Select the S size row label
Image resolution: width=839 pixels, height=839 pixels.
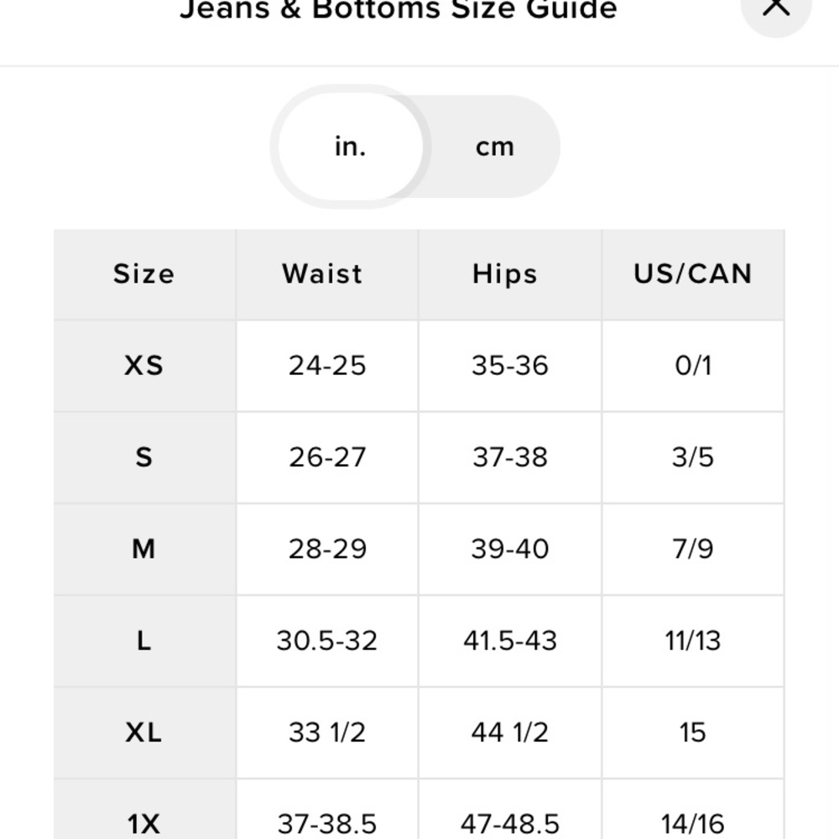point(144,457)
